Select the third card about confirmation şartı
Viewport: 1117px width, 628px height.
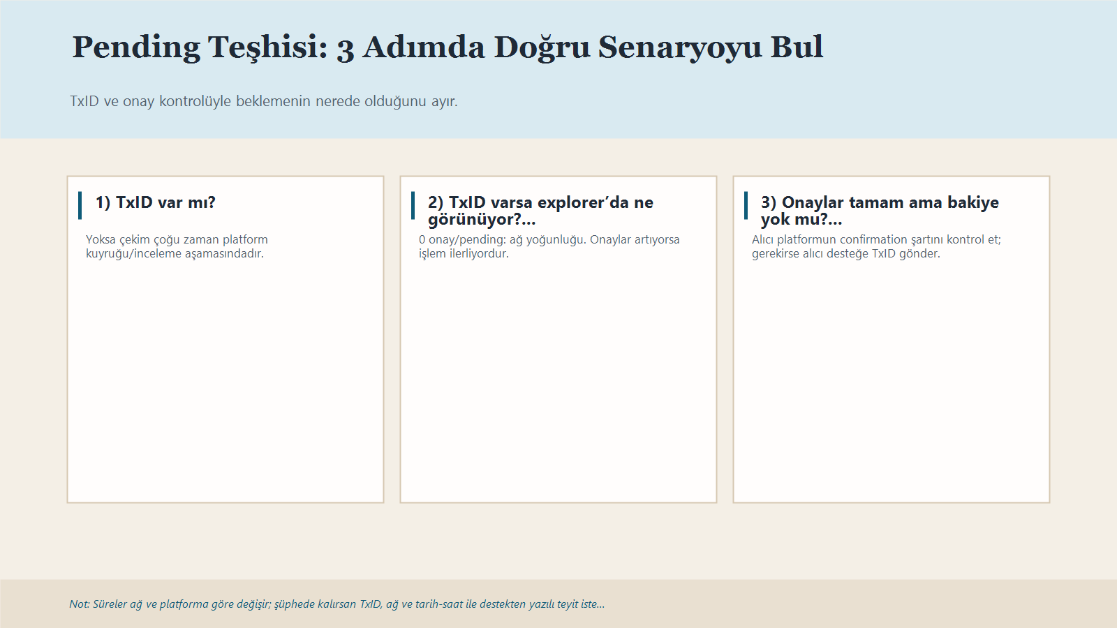point(892,338)
